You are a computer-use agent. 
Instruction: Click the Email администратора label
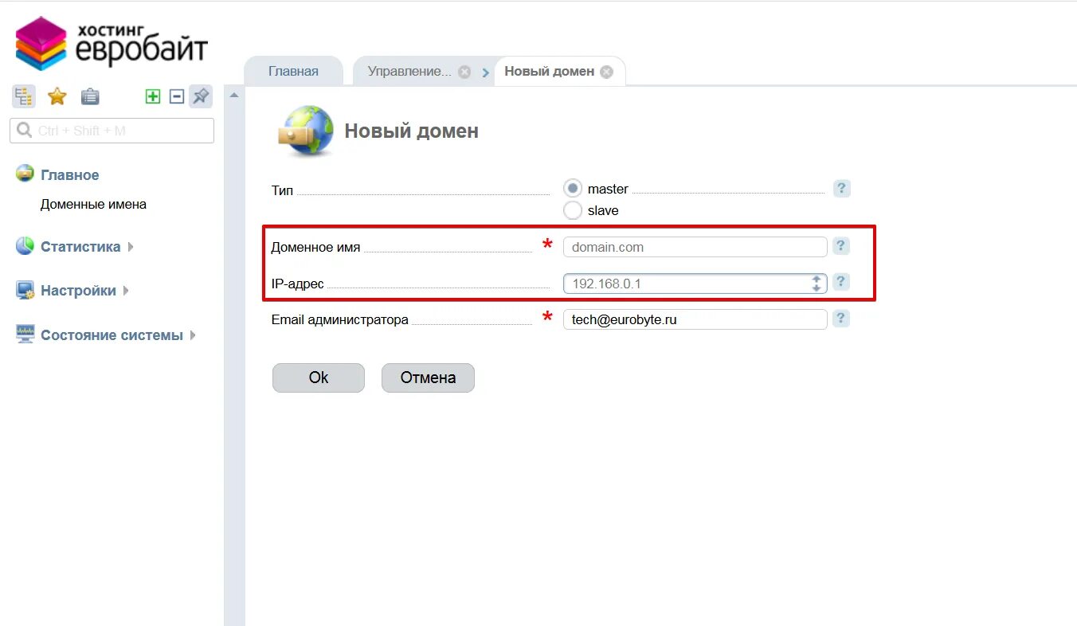339,319
